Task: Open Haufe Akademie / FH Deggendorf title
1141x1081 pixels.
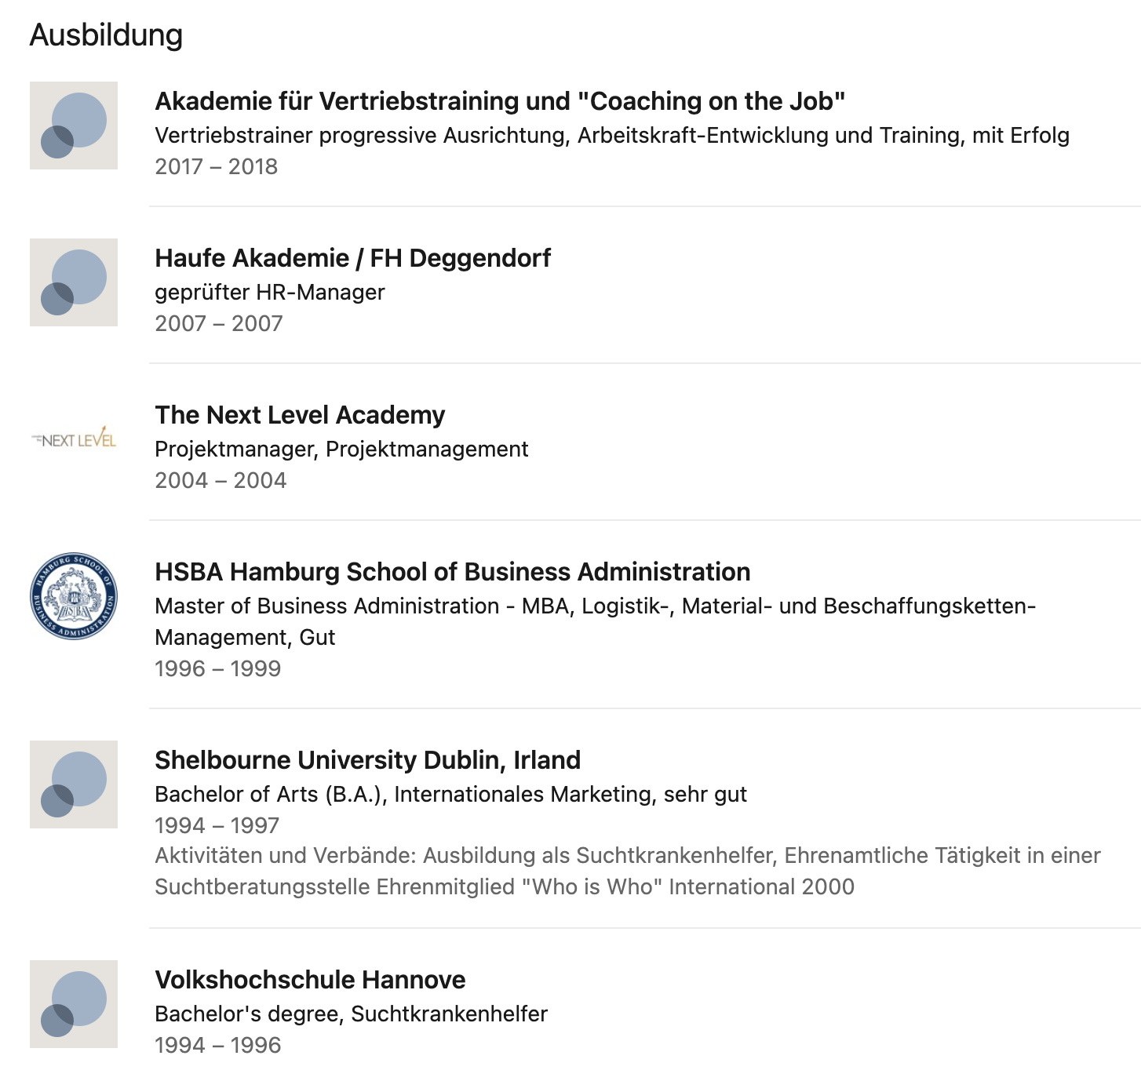Action: click(x=353, y=258)
